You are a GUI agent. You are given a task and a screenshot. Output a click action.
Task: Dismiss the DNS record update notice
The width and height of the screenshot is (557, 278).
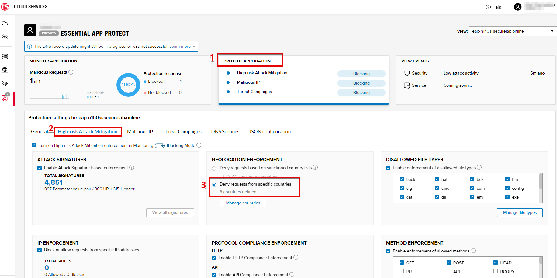(194, 47)
